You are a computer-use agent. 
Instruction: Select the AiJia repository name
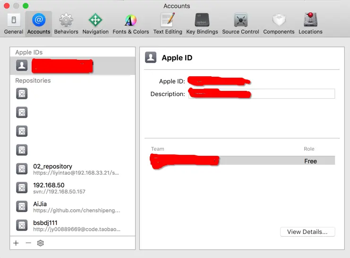40,204
